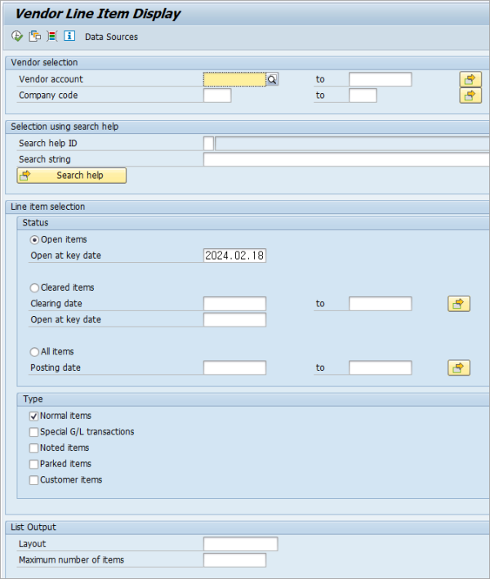This screenshot has width=490, height=579.
Task: Open search help magnifier for Vendor account
Action: [272, 79]
